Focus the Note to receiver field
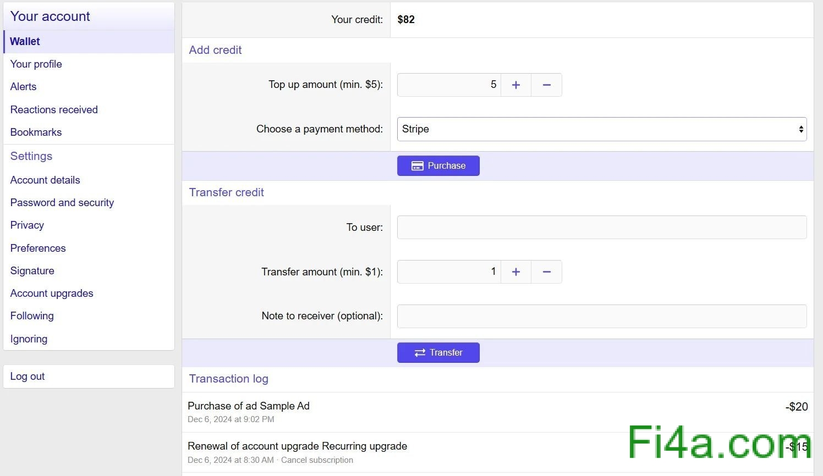This screenshot has width=823, height=476. [x=601, y=317]
